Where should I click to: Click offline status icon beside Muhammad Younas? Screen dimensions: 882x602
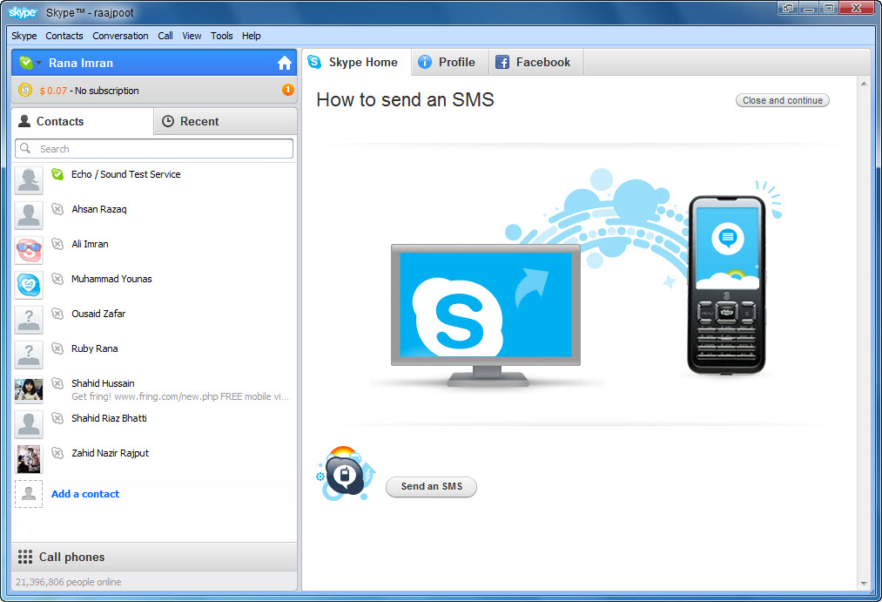click(x=57, y=279)
